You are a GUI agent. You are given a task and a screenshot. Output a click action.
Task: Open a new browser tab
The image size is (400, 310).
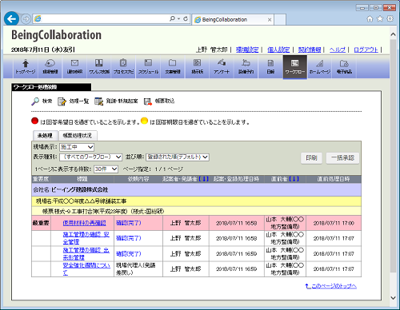280,20
